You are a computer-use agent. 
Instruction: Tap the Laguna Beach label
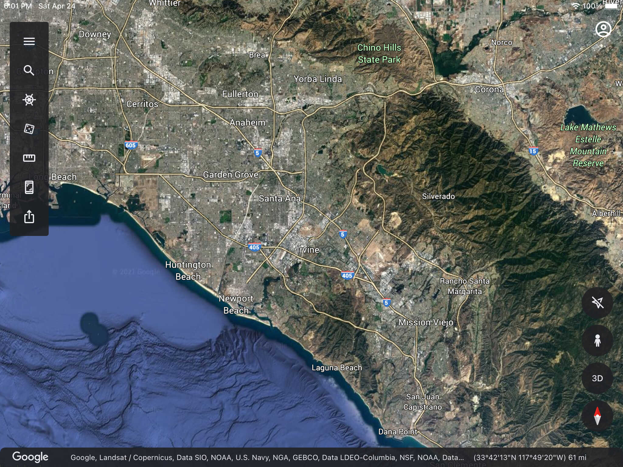pos(337,368)
